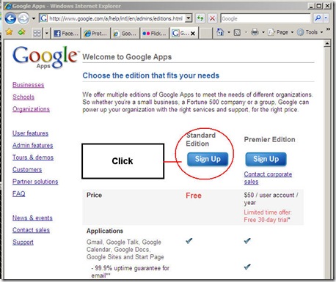Switch to the Facebook tab

coord(66,33)
